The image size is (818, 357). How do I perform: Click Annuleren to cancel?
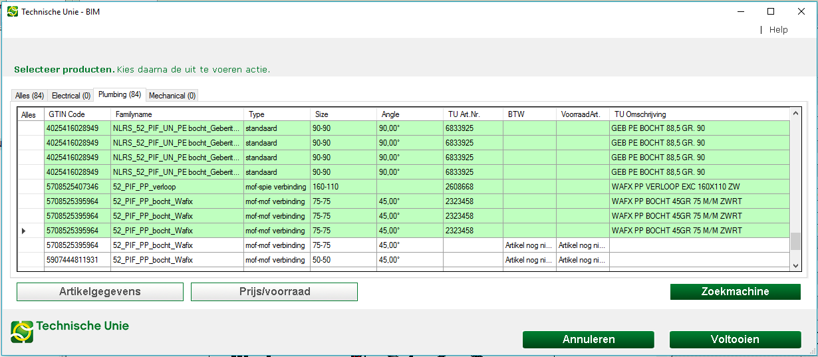point(589,340)
